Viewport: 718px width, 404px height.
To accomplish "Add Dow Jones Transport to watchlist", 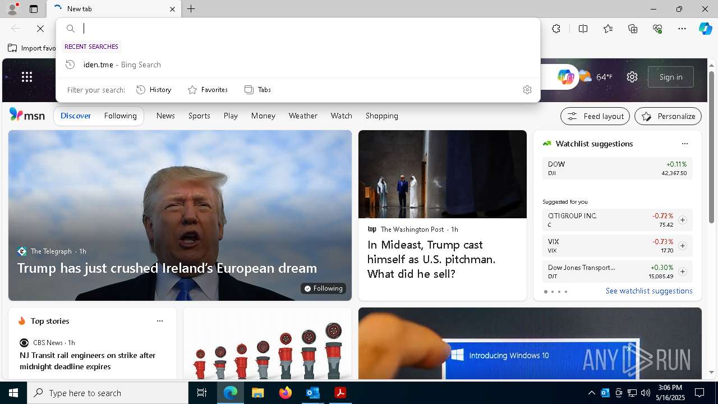I will pos(683,272).
